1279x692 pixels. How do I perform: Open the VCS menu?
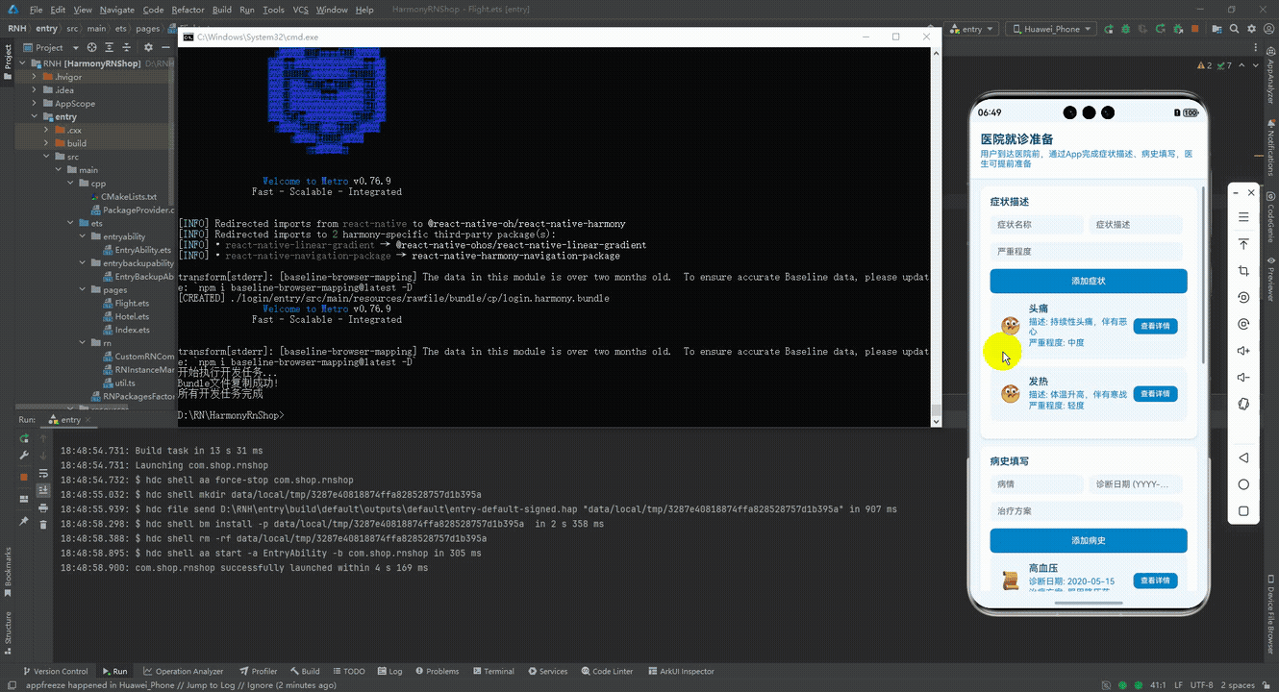coord(300,10)
